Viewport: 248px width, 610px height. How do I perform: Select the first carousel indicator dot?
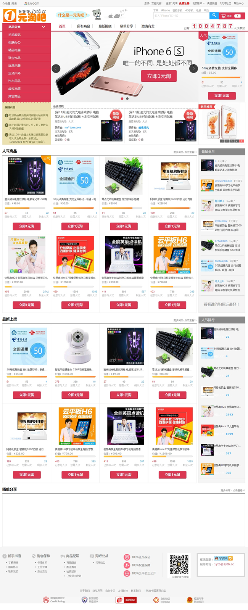coord(122,98)
